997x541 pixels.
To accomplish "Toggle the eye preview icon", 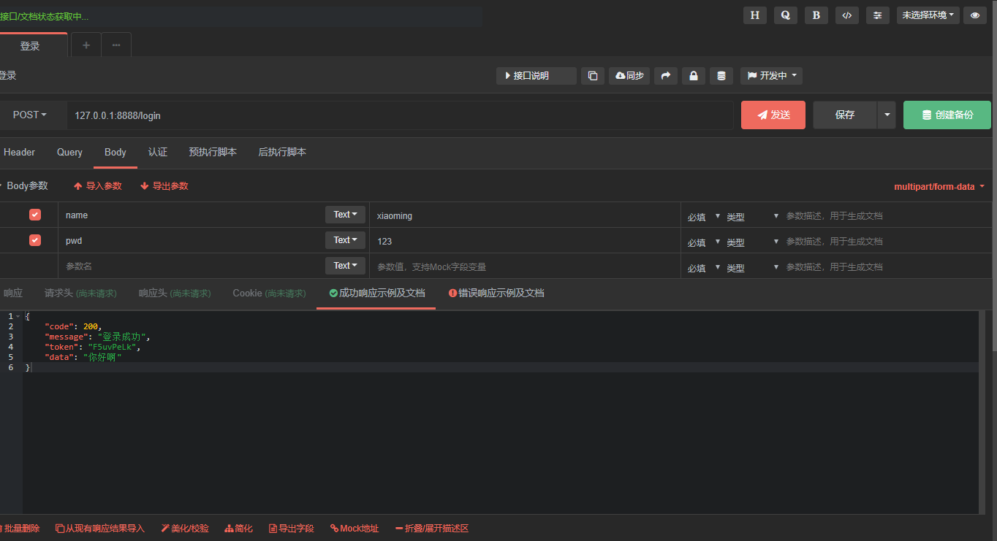I will [x=975, y=15].
